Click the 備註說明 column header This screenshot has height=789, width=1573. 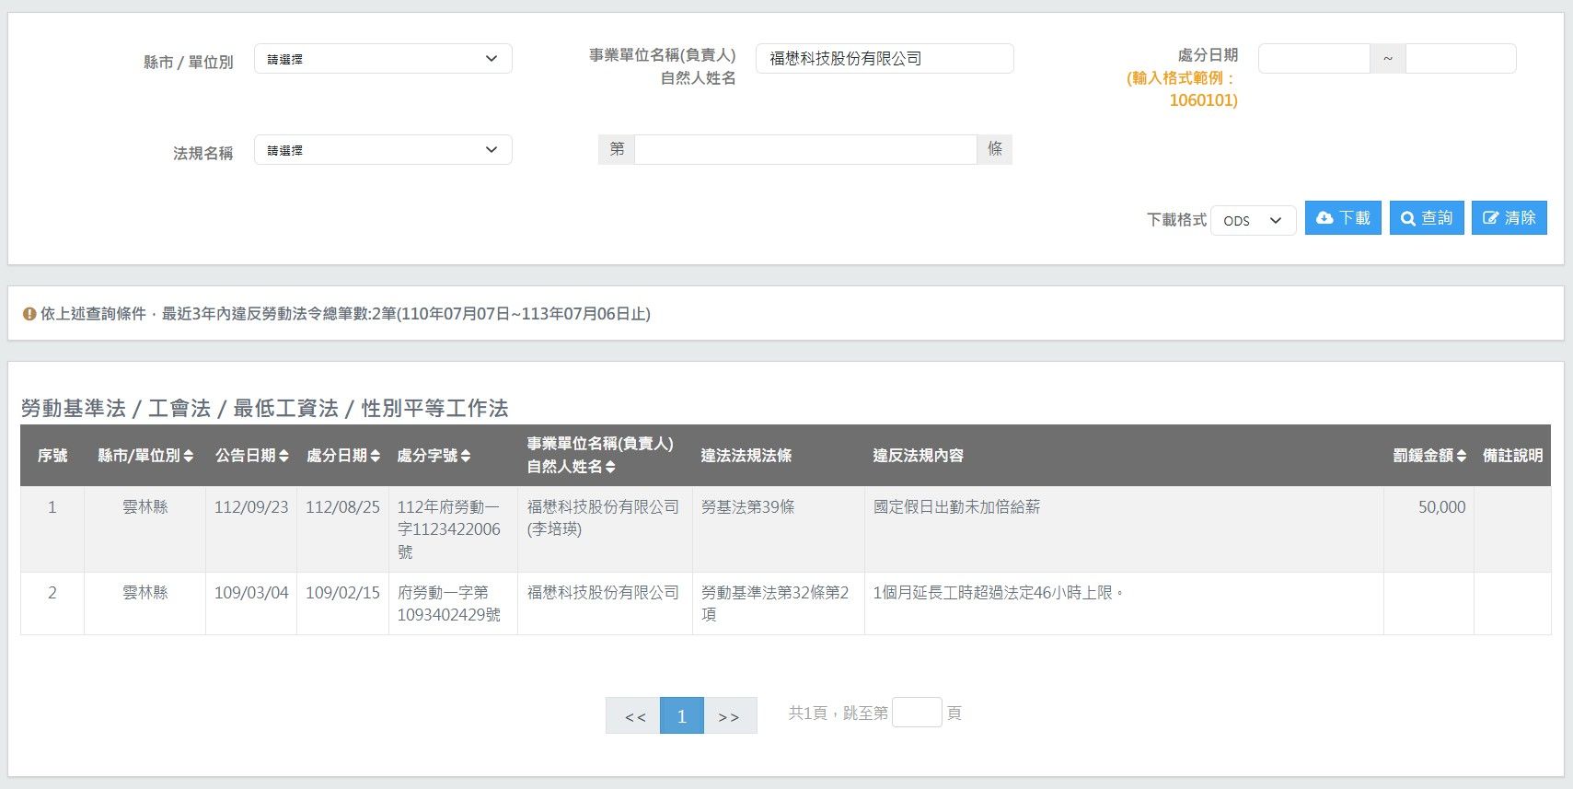click(x=1512, y=456)
